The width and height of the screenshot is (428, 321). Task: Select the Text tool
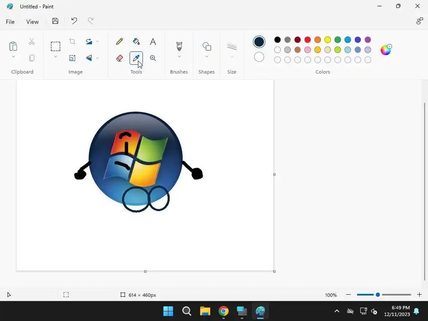(x=153, y=41)
